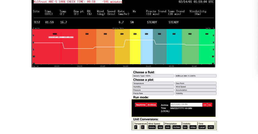Choose Generic Type I 100% fluid

[x=153, y=76]
